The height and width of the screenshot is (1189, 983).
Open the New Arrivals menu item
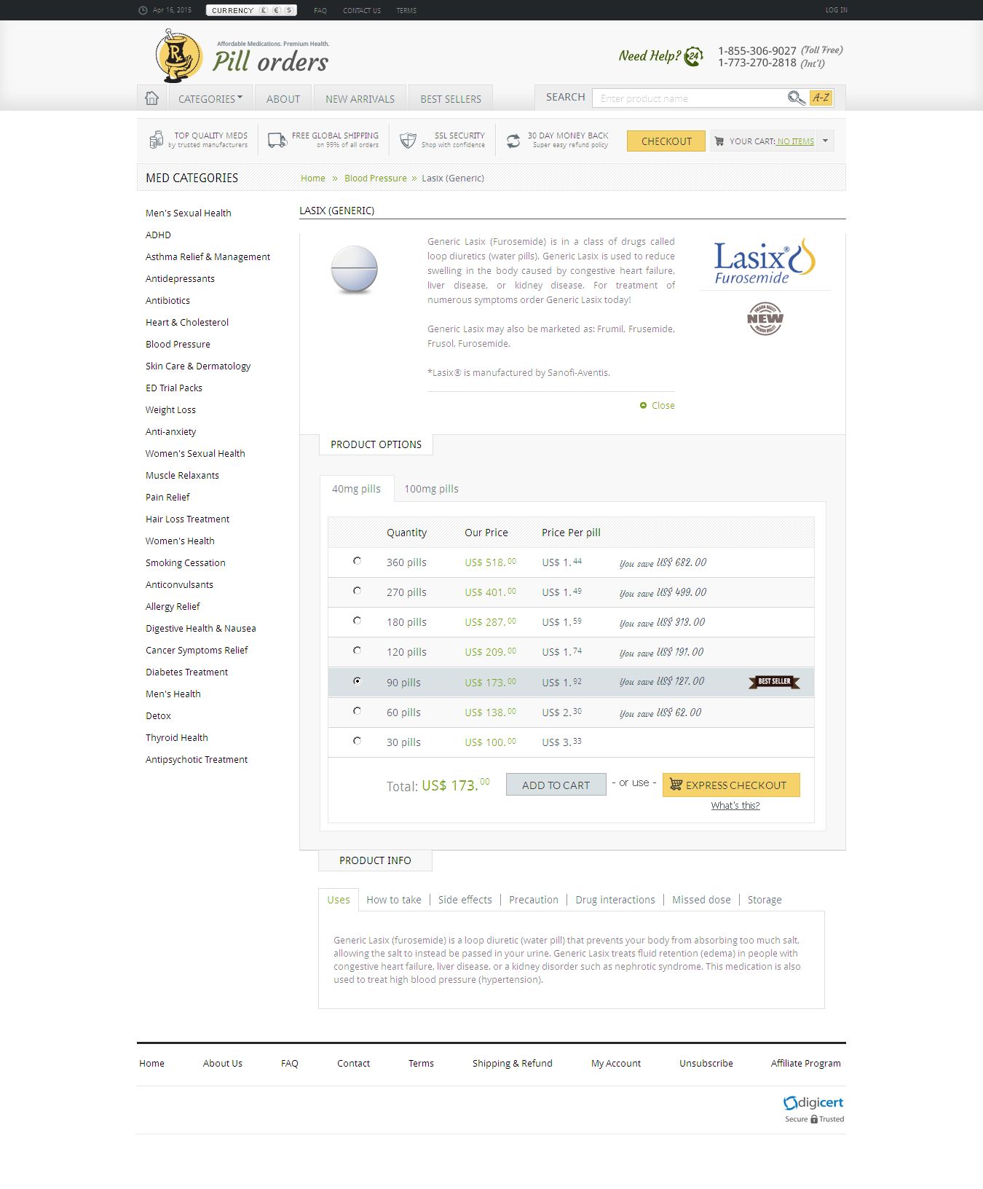(360, 98)
